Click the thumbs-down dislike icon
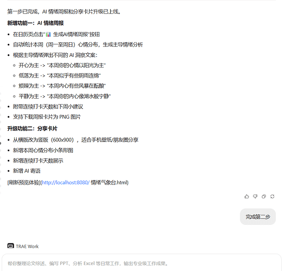Image resolution: width=285 pixels, height=271 pixels. click(255, 196)
